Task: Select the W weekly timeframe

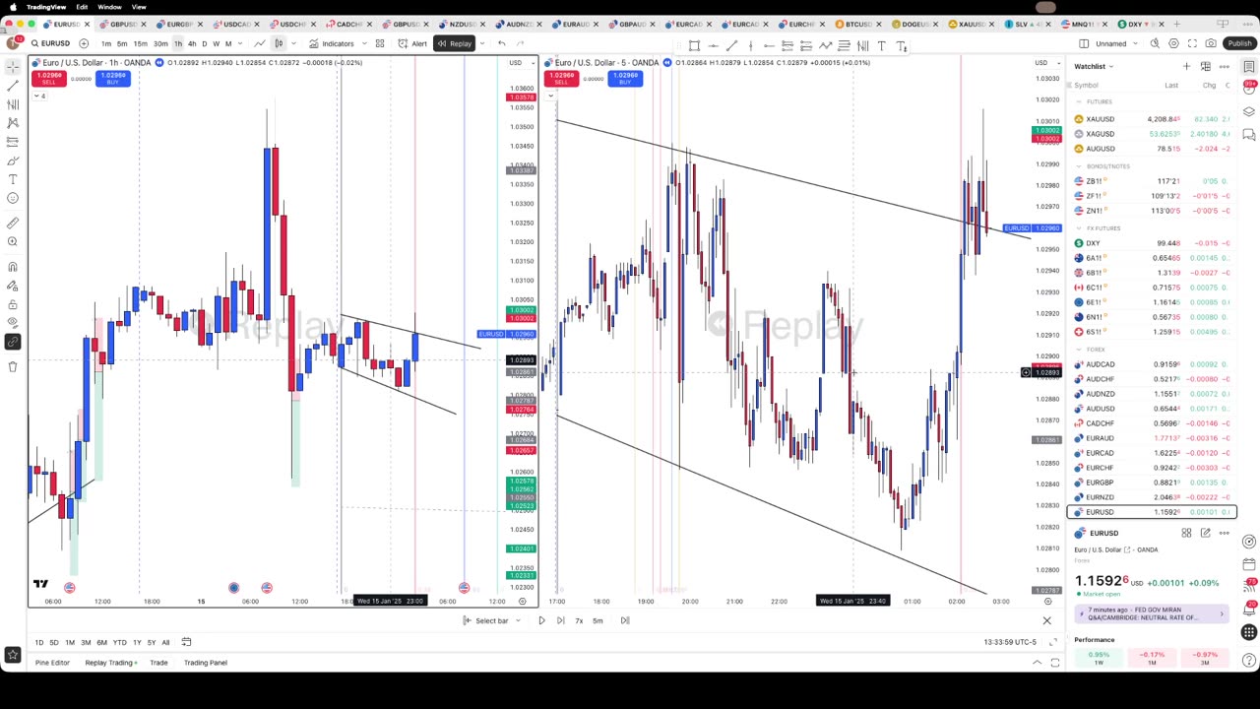Action: point(217,43)
